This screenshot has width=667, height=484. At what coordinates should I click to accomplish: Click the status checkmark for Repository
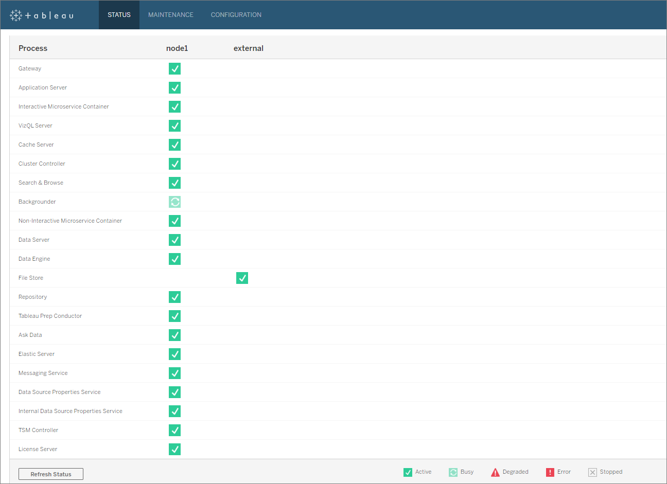point(174,297)
